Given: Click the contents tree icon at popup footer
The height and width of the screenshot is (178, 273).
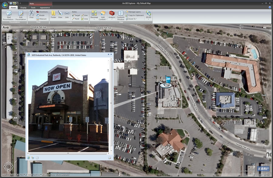Looking at the screenshot, I should point(33,158).
